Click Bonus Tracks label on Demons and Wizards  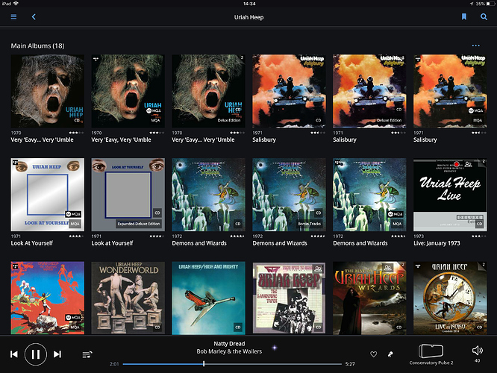click(310, 224)
